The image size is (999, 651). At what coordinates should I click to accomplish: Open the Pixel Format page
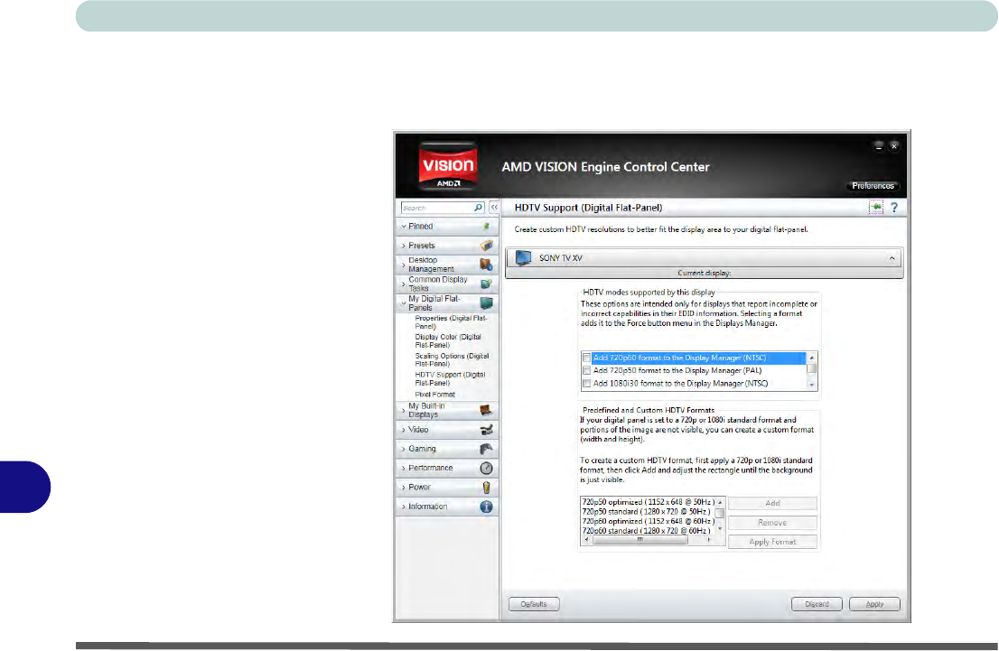pos(434,395)
